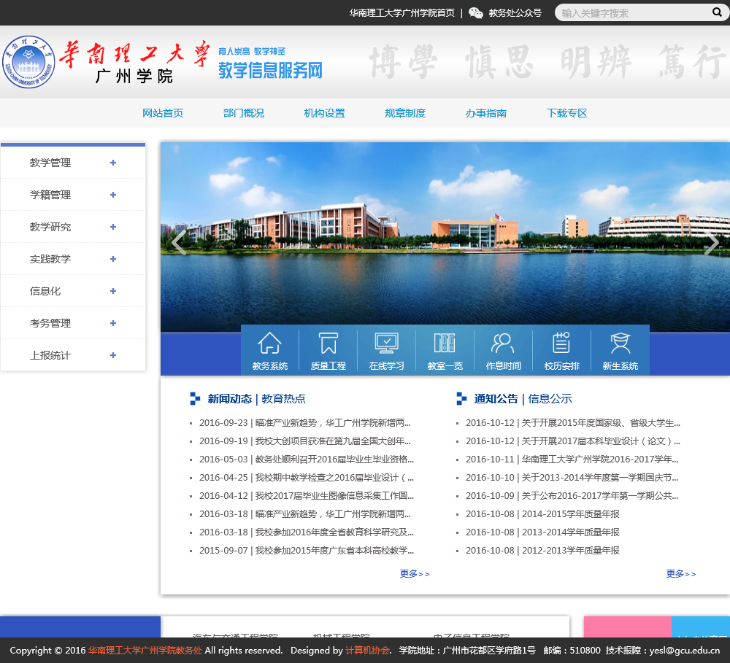Click the 新生系统 graduate icon
730x663 pixels.
620,343
